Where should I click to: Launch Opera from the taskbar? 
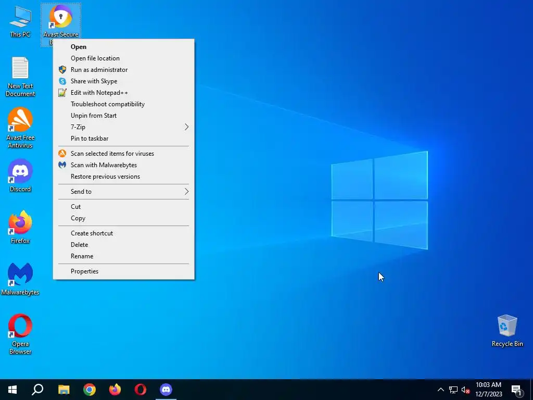click(x=141, y=390)
